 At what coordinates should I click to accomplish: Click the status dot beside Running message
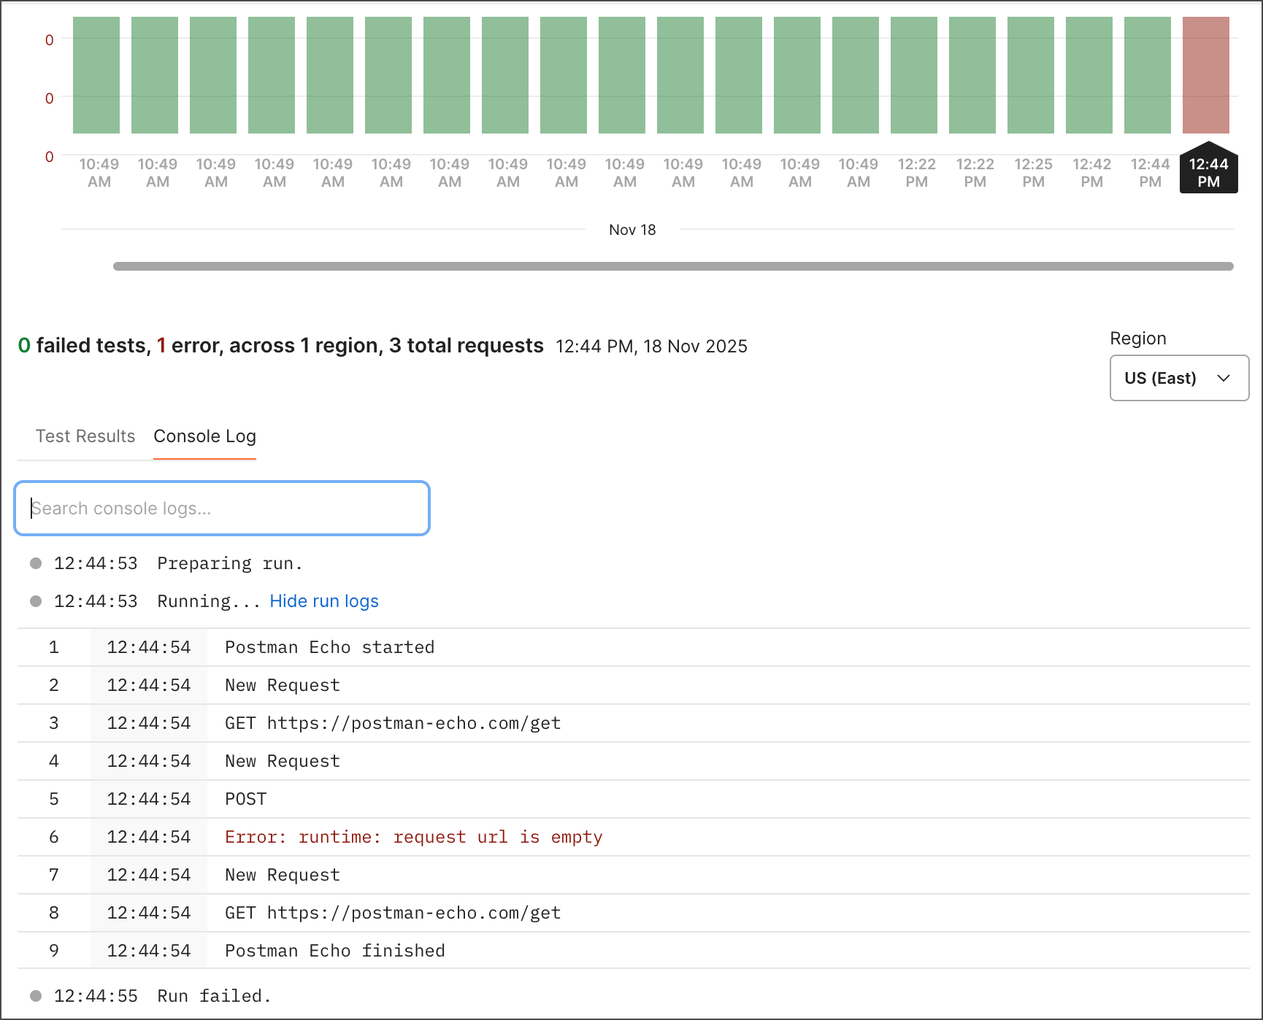click(34, 600)
